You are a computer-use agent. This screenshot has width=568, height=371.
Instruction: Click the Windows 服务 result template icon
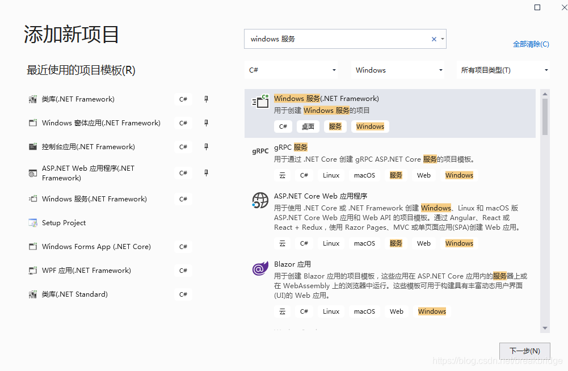260,102
